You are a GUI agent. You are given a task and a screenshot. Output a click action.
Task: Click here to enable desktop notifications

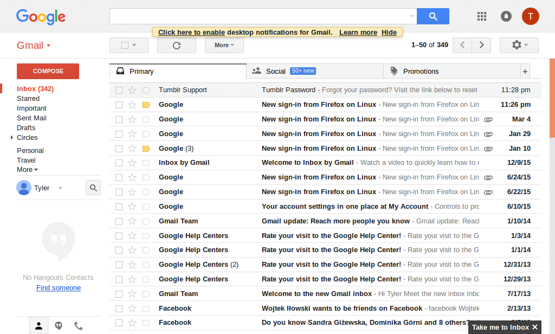click(x=191, y=33)
